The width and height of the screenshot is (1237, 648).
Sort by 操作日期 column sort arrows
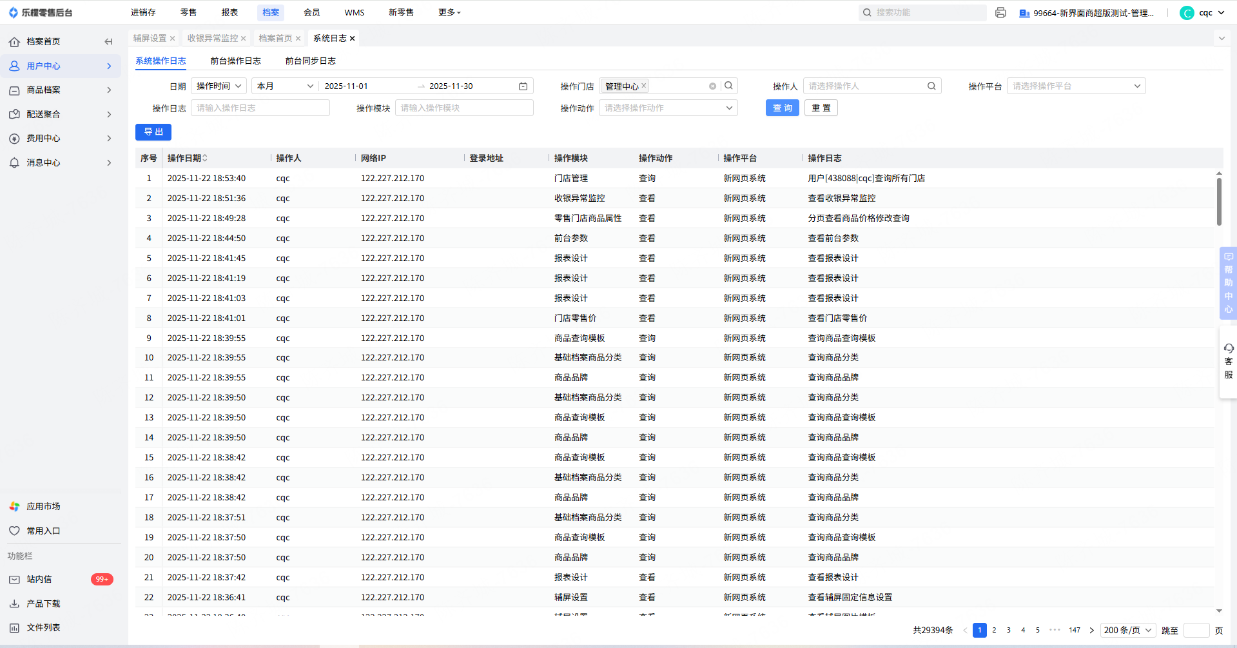(x=205, y=158)
